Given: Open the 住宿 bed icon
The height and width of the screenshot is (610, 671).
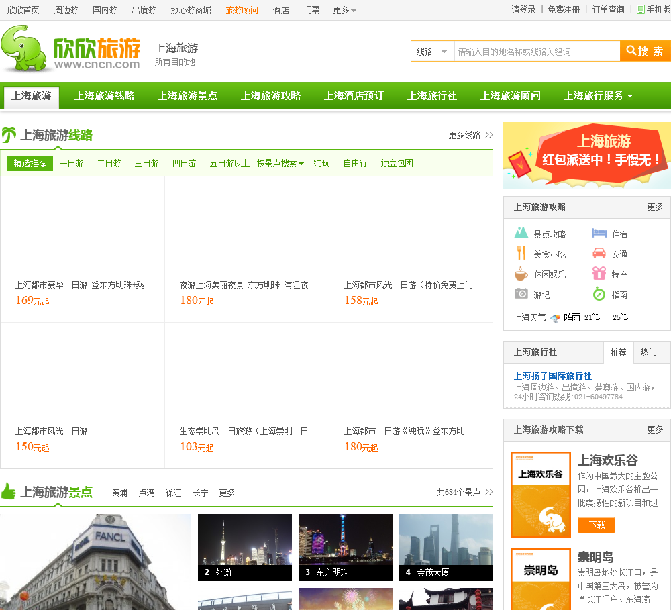Looking at the screenshot, I should pos(599,234).
